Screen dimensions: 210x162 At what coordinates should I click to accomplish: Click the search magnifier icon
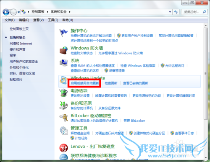coord(205,12)
